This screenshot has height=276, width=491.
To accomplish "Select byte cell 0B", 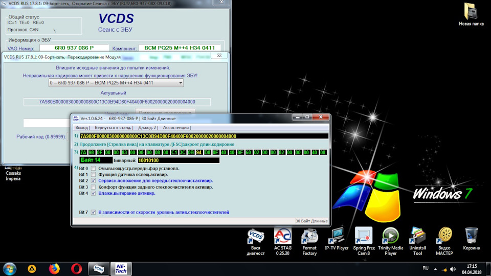I will coord(191,152).
